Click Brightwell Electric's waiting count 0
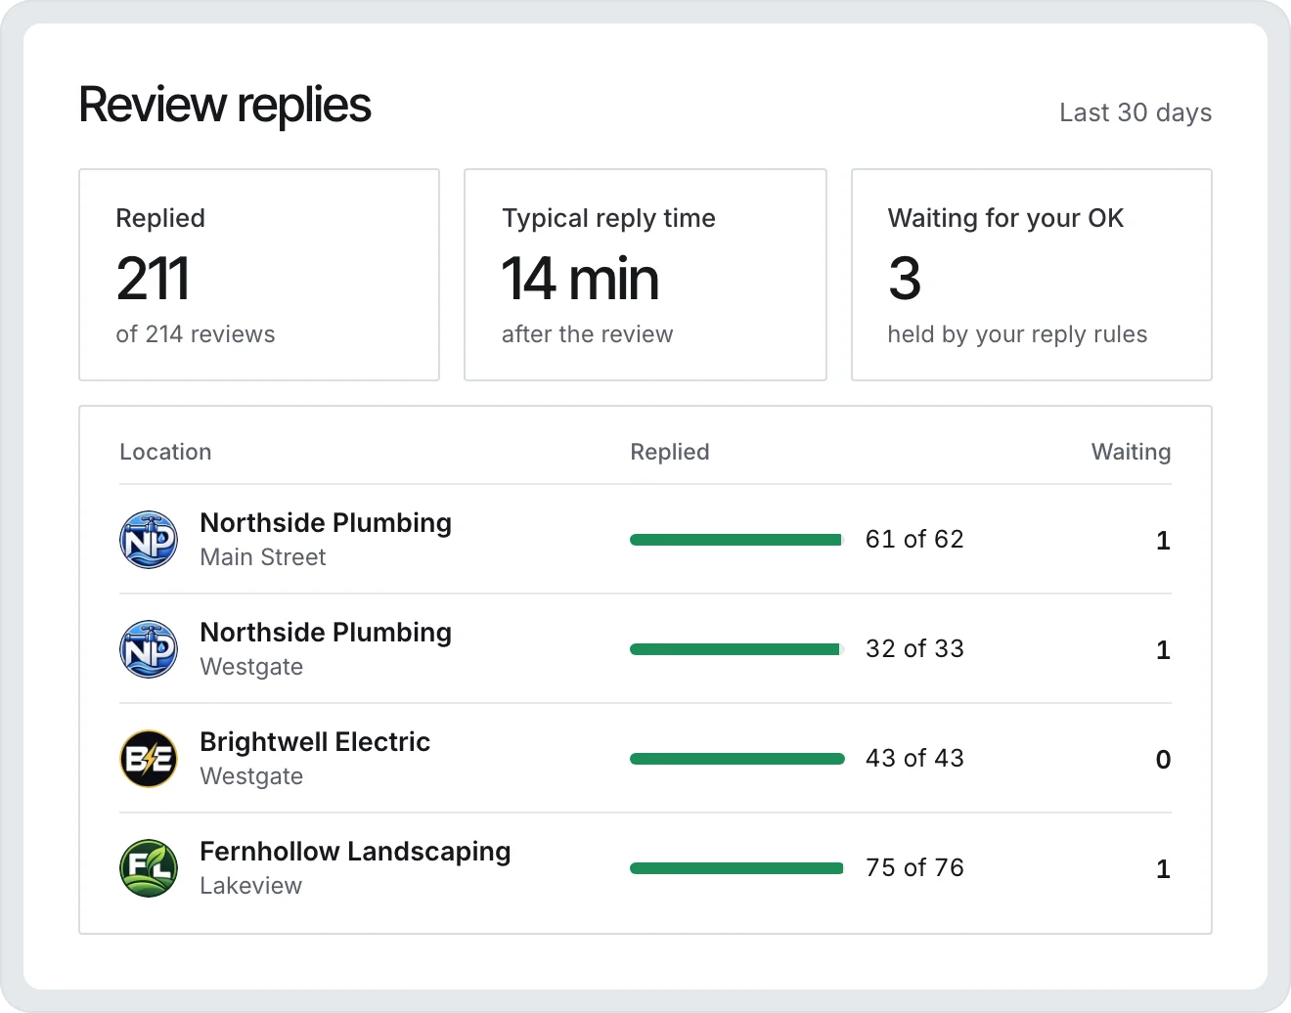This screenshot has height=1013, width=1291. (1163, 760)
